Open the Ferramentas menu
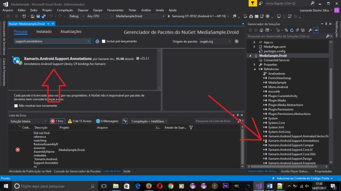The height and width of the screenshot is (191, 341). tap(115, 10)
